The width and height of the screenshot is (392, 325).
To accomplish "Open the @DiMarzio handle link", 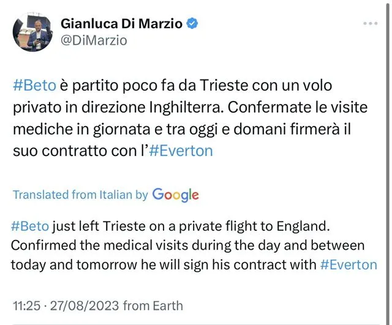I will [94, 40].
